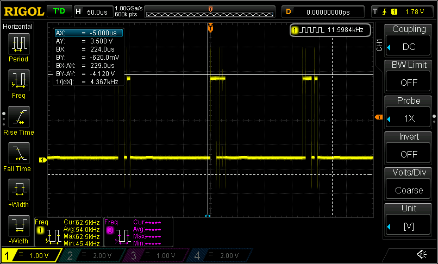438x264 pixels.
Task: Click the orange trigger position marker at top of grid
Action: click(x=210, y=28)
